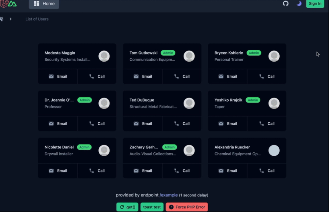The image size is (329, 212).
Task: Click Structural Metal Fabricat... text
Action: click(x=153, y=106)
